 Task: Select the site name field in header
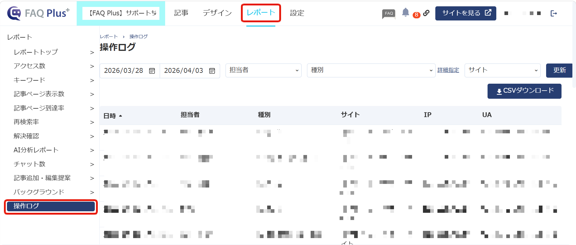121,13
